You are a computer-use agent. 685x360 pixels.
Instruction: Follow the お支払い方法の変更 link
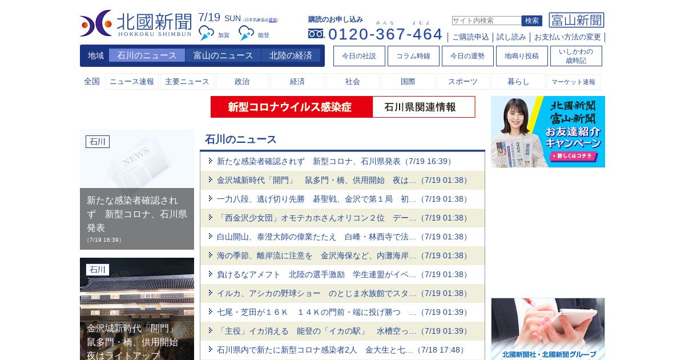point(567,37)
